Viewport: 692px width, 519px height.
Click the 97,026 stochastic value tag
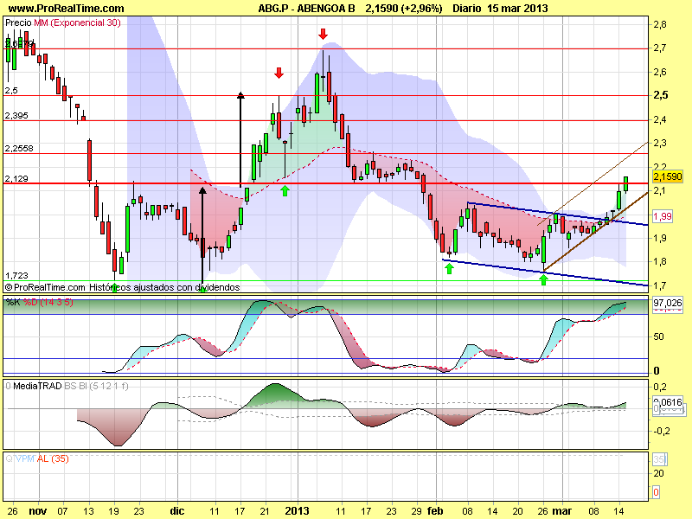point(667,303)
